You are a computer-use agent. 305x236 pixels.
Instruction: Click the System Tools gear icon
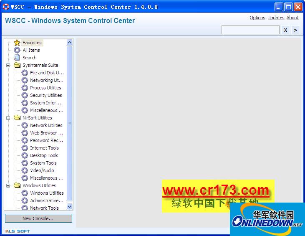(25, 163)
